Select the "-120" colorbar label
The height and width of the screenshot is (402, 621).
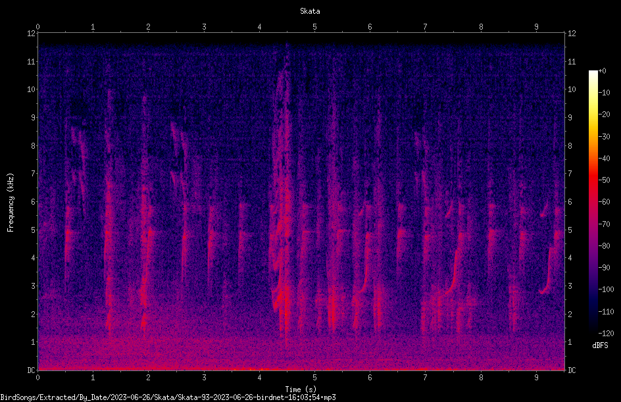tap(607, 334)
